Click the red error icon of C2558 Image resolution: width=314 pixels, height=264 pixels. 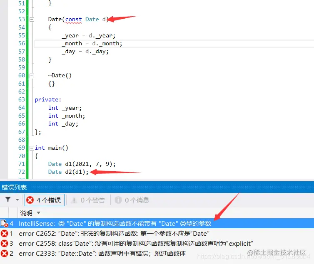[4, 243]
